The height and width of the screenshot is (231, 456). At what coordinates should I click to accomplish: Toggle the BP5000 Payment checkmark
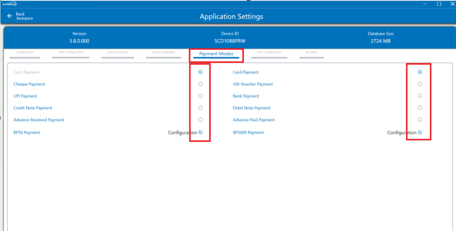[x=420, y=133]
